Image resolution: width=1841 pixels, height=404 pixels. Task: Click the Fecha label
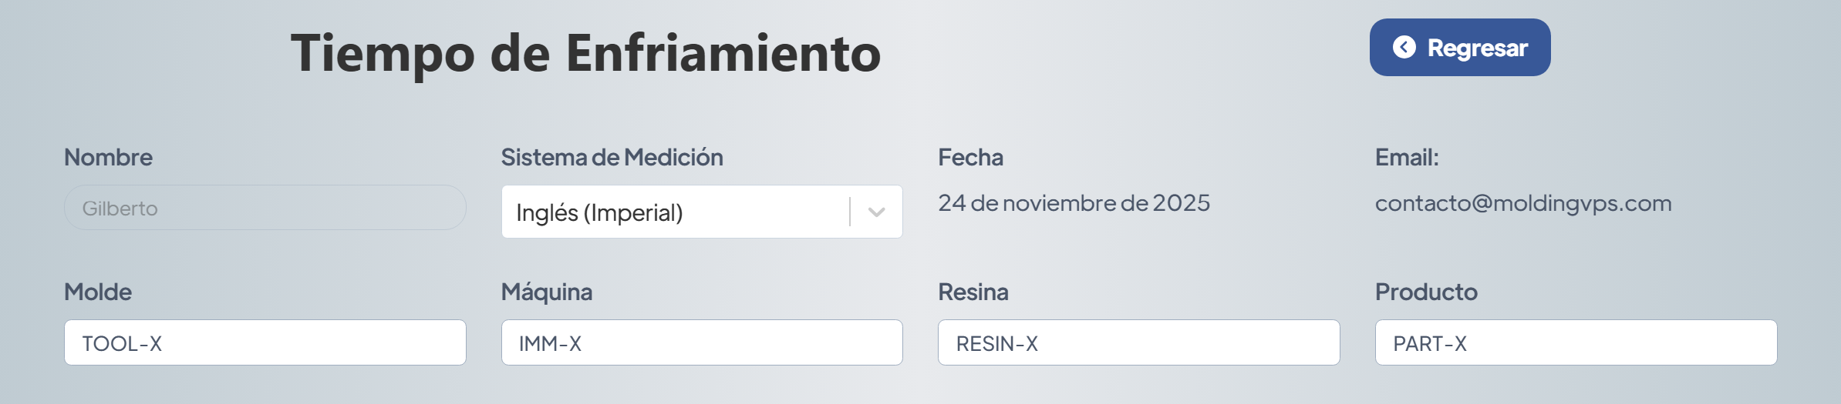tap(970, 157)
